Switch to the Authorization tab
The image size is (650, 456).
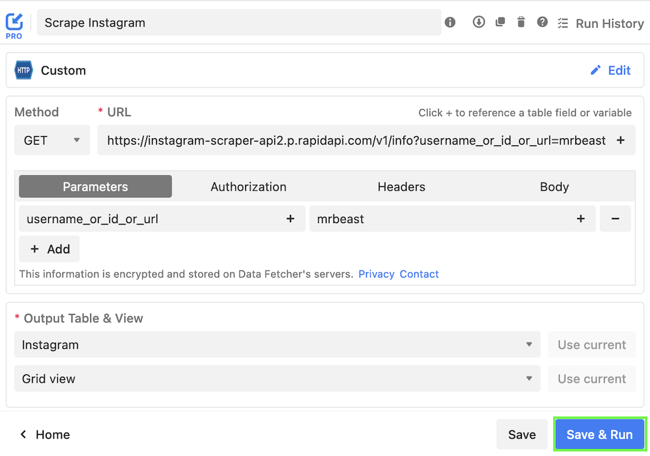[x=248, y=186]
